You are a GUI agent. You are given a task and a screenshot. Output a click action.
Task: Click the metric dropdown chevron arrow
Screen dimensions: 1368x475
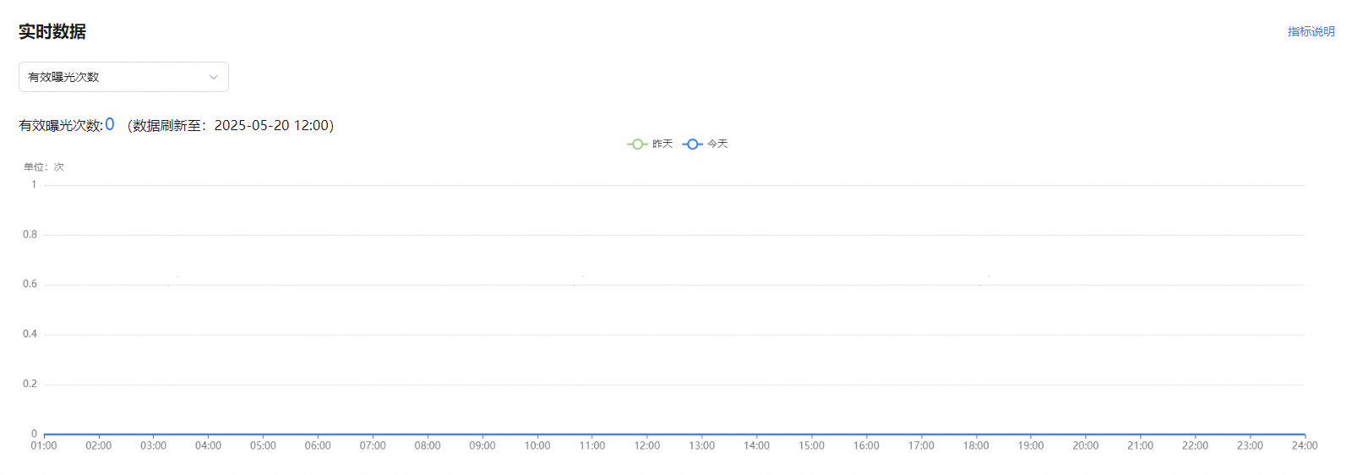coord(214,77)
